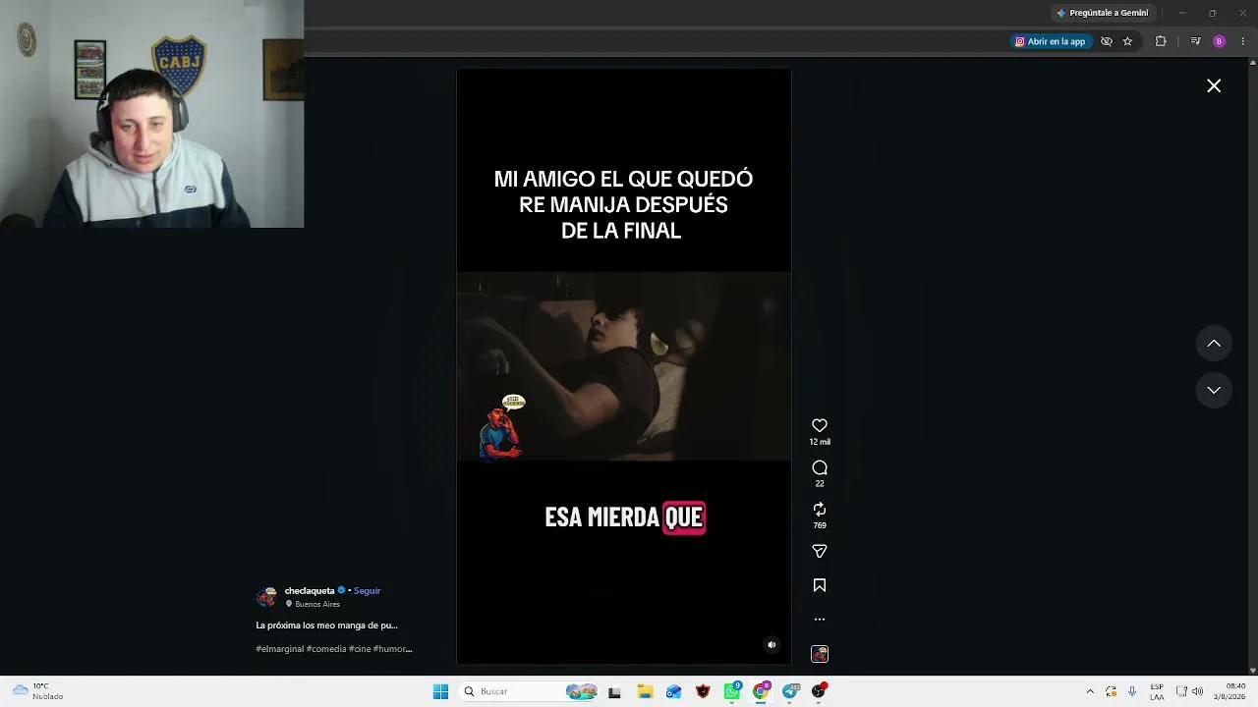Viewport: 1258px width, 707px height.
Task: Open the #humor hashtag
Action: [x=392, y=649]
